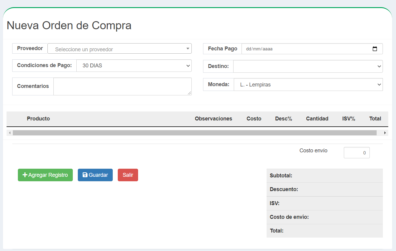
Task: Click the Costo envío input field
Action: 357,152
